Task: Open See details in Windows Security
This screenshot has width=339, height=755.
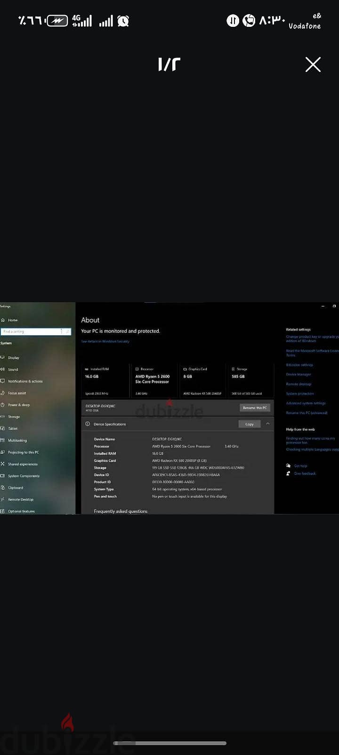Action: (x=105, y=341)
